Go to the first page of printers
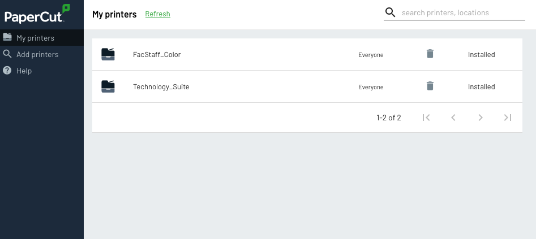This screenshot has height=239, width=536. coord(427,118)
